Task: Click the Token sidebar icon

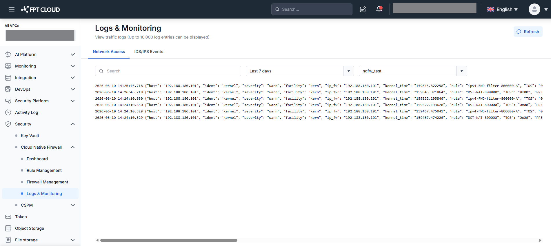Action: 8,217
